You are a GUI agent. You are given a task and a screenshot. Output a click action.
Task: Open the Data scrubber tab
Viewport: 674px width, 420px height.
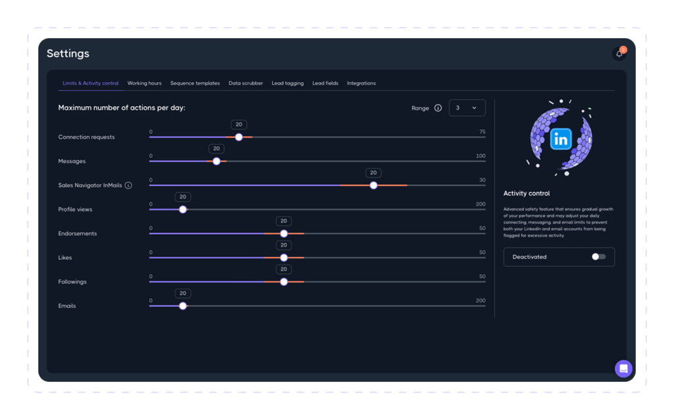[246, 83]
